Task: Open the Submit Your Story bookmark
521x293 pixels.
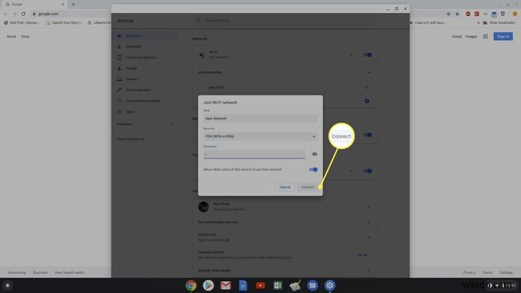Action: (64, 22)
